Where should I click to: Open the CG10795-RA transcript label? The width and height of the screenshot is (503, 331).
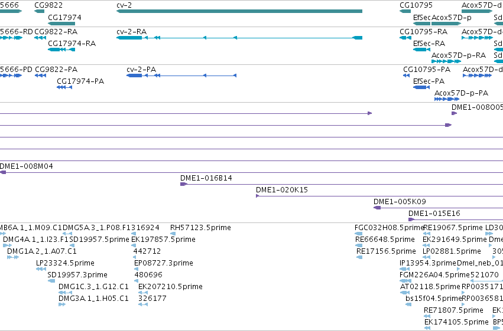pyautogui.click(x=423, y=31)
